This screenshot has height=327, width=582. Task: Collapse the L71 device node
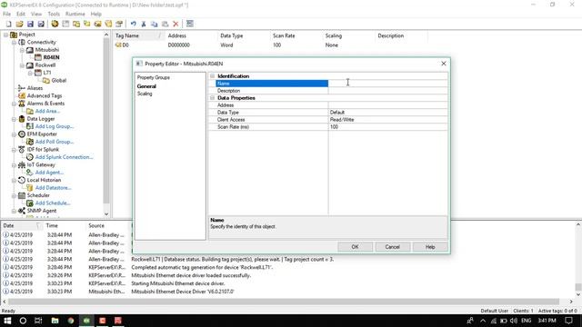30,73
